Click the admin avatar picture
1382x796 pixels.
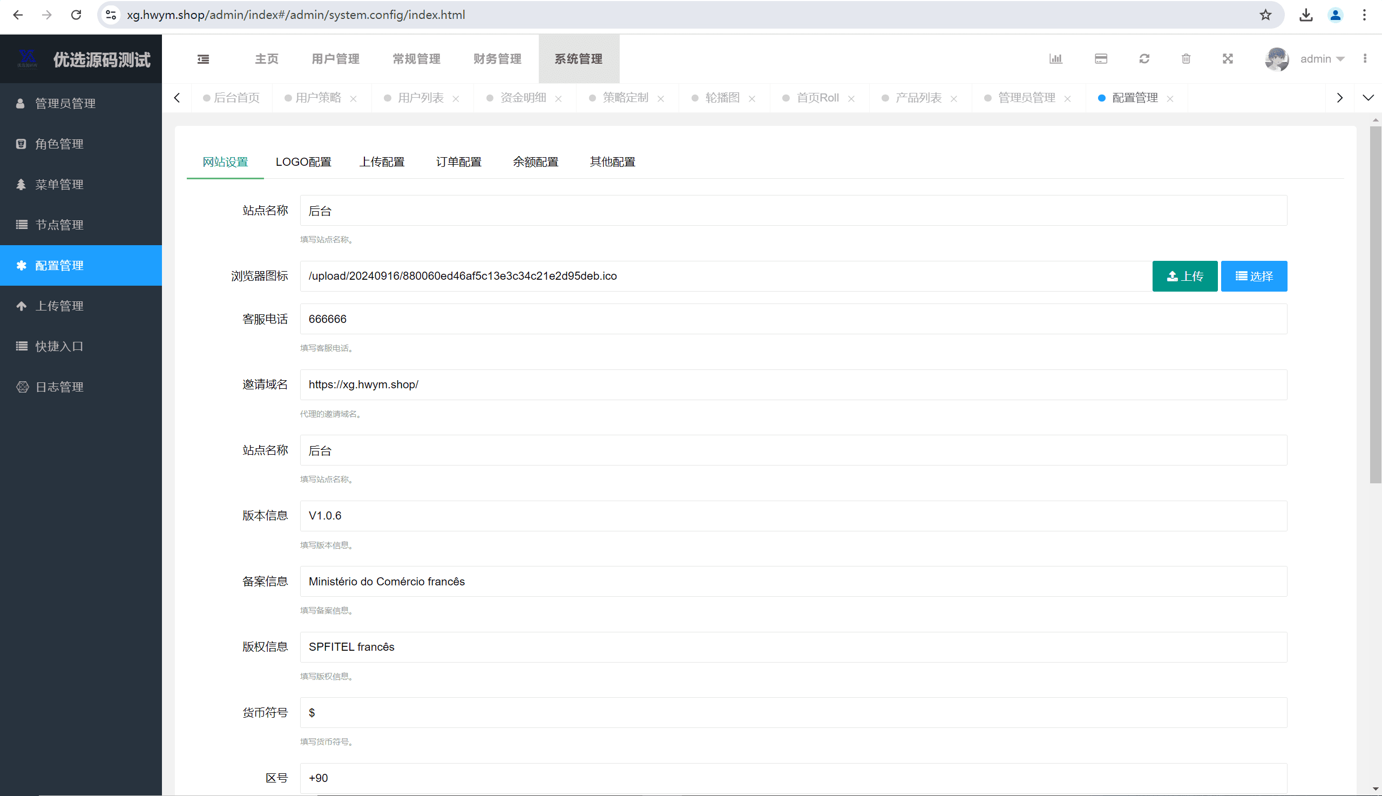pos(1276,59)
